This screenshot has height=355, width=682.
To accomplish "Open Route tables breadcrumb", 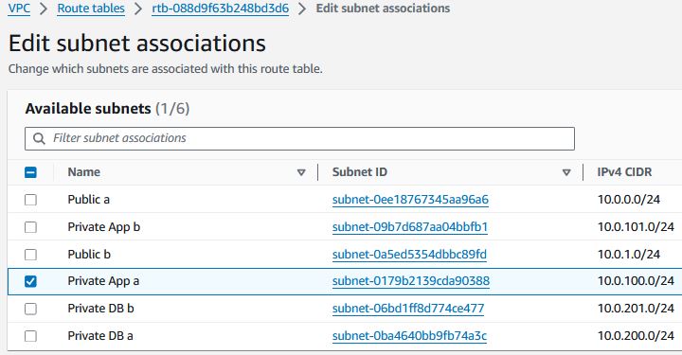I will tap(91, 9).
